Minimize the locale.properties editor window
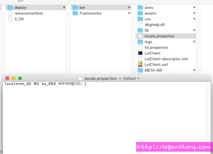 pos(14,78)
